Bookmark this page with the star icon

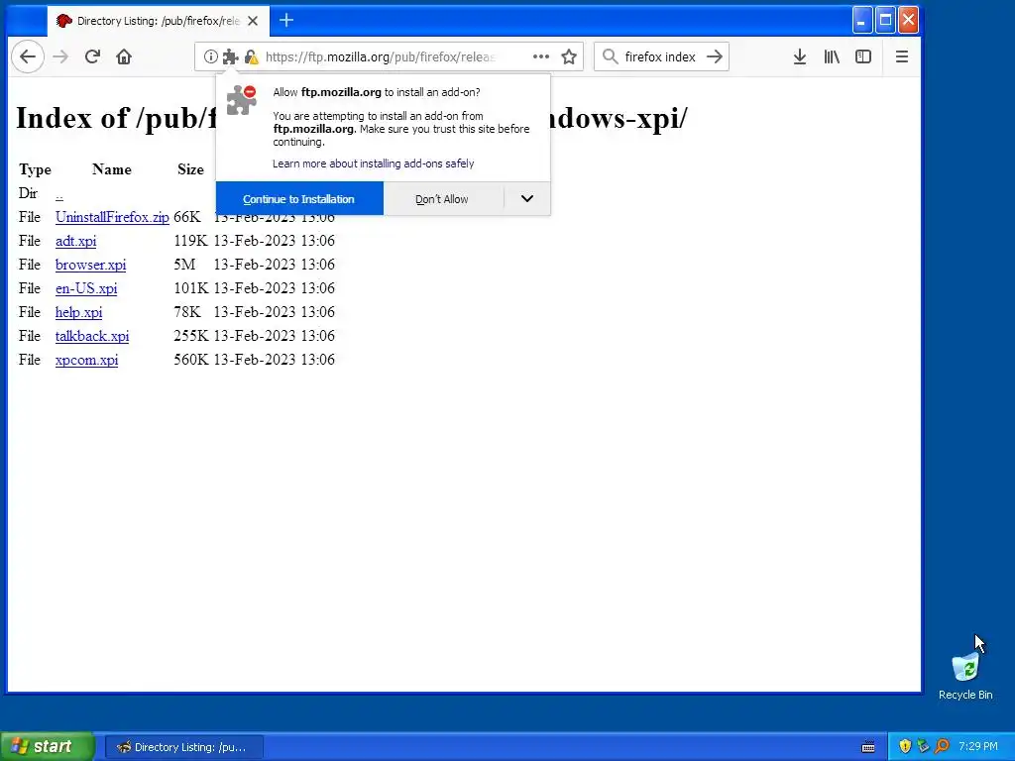pos(569,56)
